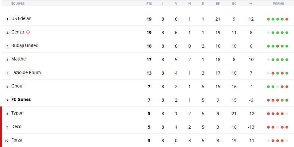Click the ÉQUIPES column header
The height and width of the screenshot is (147, 294).
(17, 4)
